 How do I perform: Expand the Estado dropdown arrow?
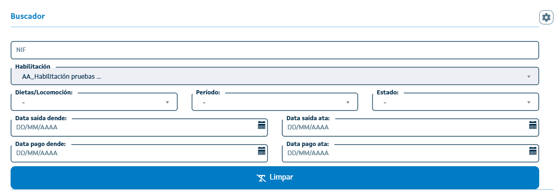click(x=529, y=102)
